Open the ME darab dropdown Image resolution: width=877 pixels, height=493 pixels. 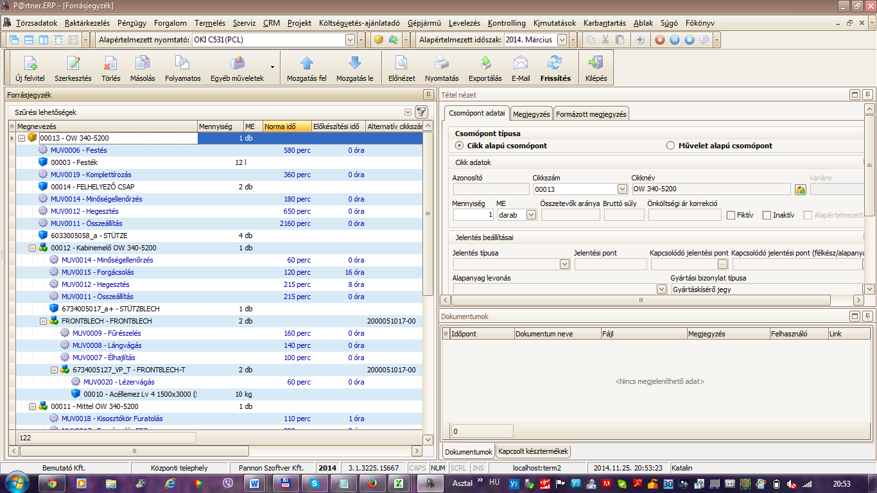[x=531, y=215]
